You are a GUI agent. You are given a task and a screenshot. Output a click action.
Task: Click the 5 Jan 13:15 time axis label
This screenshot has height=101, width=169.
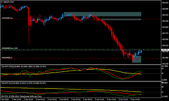pos(111,99)
